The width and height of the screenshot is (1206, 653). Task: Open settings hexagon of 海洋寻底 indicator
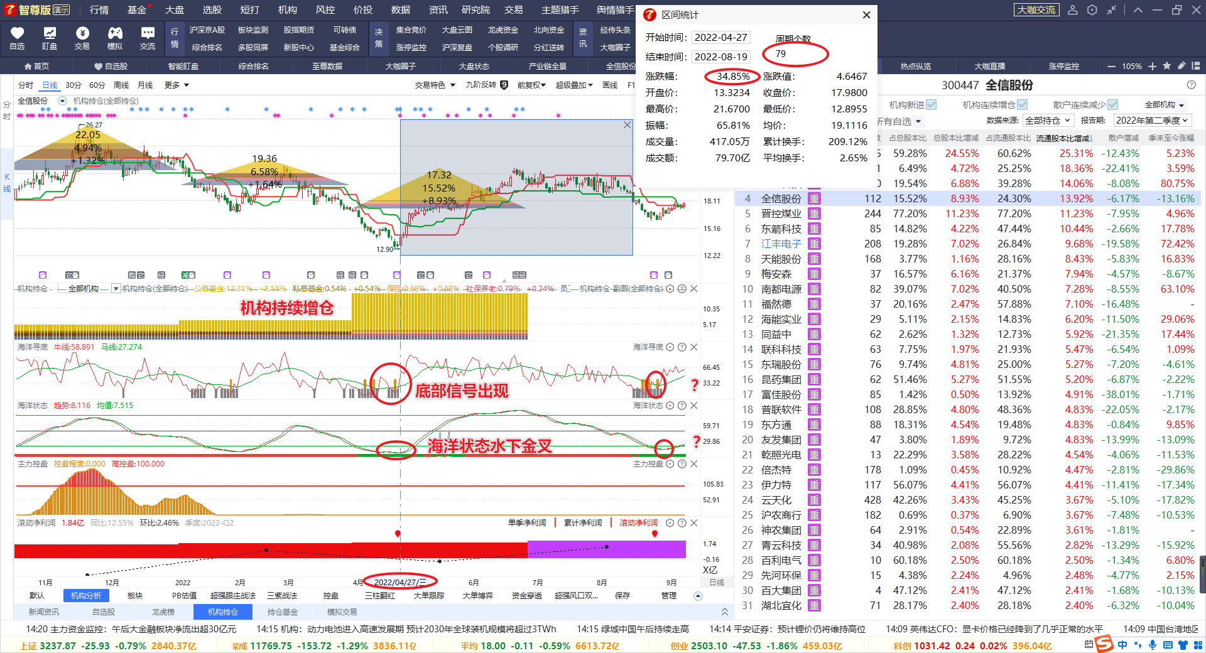(670, 347)
